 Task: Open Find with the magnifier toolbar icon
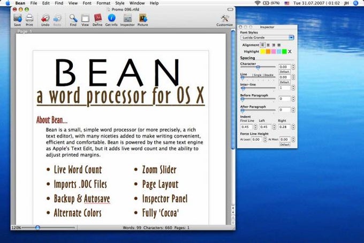tap(73, 18)
